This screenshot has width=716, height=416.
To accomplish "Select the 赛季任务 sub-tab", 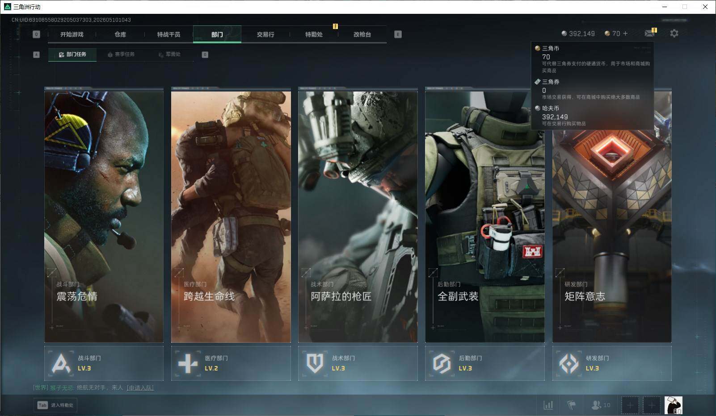I will click(x=121, y=54).
